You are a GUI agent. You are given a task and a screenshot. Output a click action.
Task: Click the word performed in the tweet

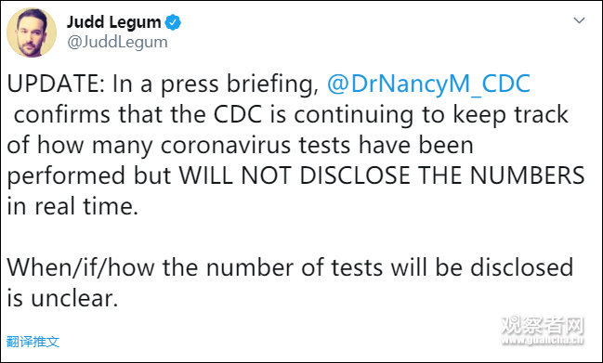coord(66,176)
